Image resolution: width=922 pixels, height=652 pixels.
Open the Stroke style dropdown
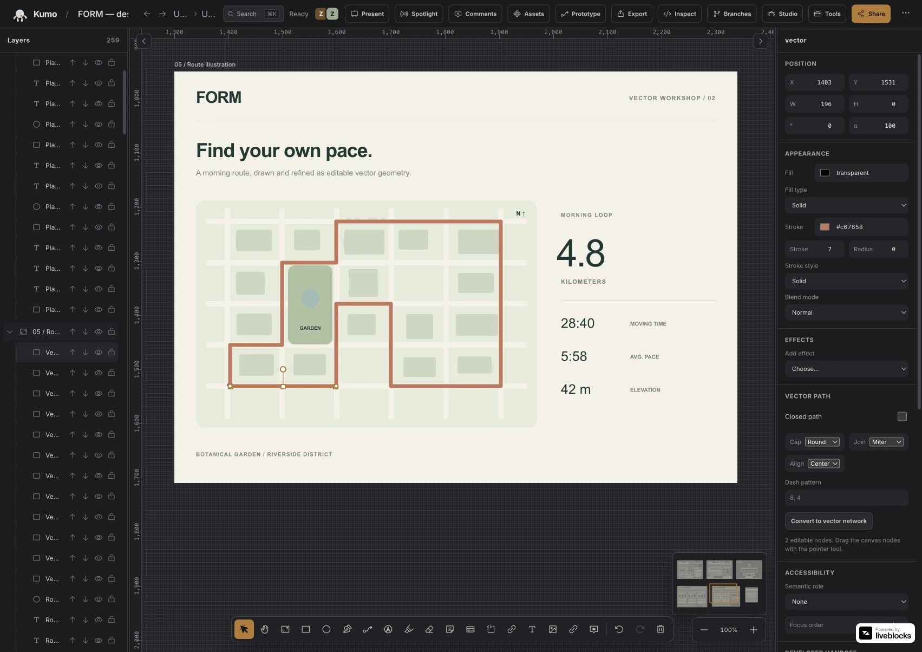(847, 281)
